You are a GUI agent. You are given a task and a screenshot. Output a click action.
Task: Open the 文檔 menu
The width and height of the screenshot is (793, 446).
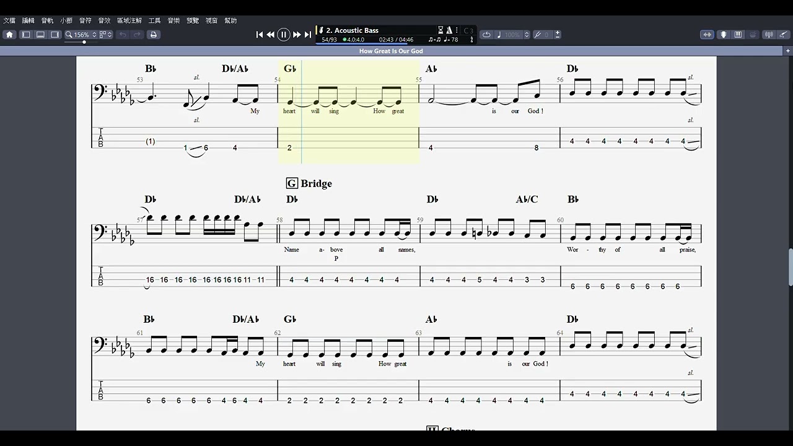[x=9, y=20]
